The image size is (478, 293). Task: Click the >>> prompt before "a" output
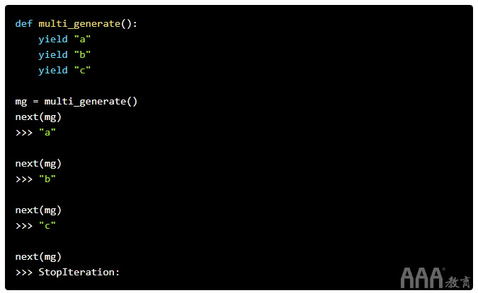click(x=24, y=133)
